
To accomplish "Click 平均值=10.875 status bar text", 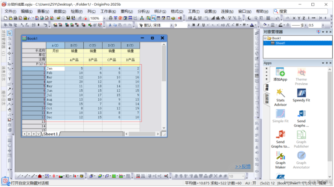I will tap(197, 183).
